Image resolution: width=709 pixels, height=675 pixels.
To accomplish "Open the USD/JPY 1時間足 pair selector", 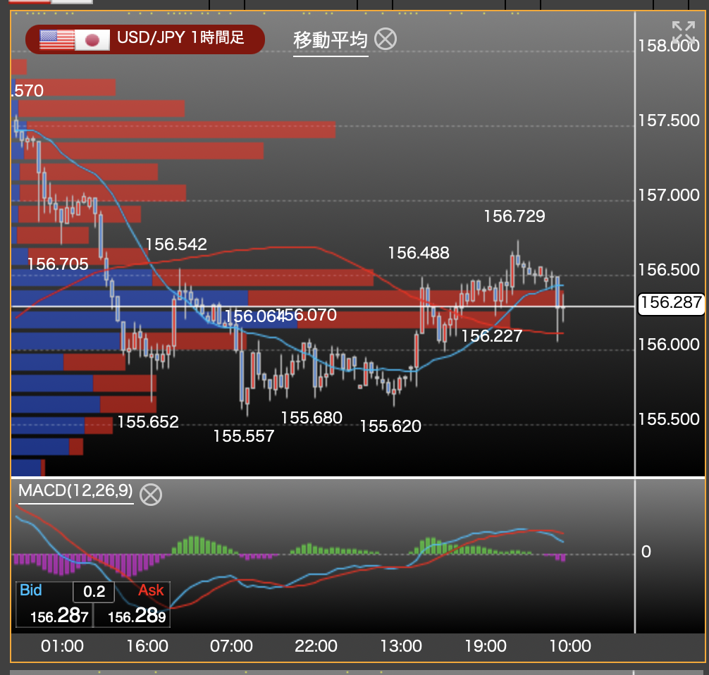I will coord(180,38).
